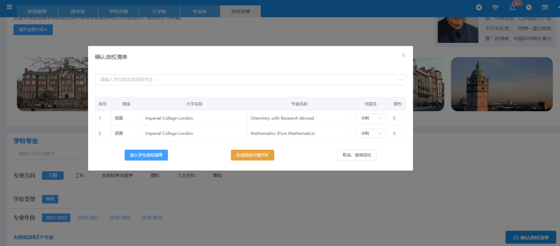Click the circled X icon in header
Screen dimensions: 560x246
(479, 7)
